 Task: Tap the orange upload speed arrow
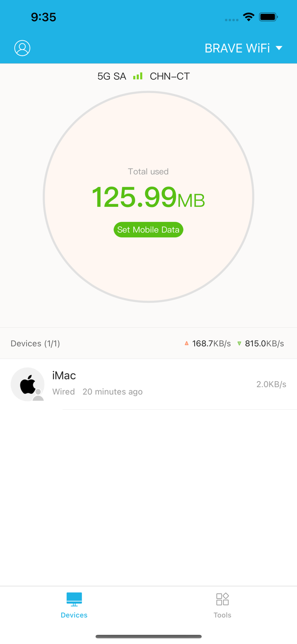(x=187, y=343)
